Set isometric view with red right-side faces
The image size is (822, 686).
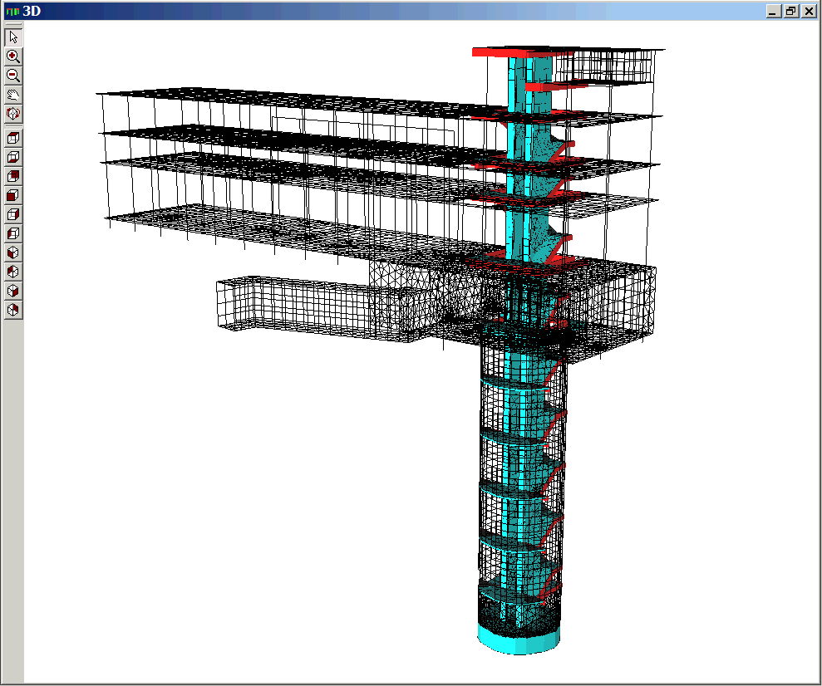(x=13, y=310)
